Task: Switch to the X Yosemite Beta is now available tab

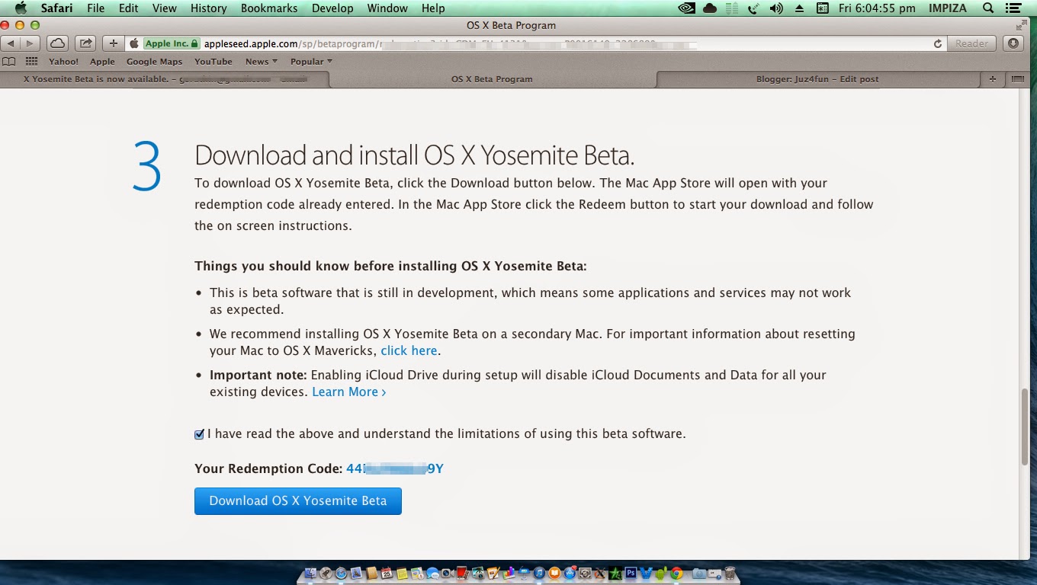Action: (x=164, y=79)
